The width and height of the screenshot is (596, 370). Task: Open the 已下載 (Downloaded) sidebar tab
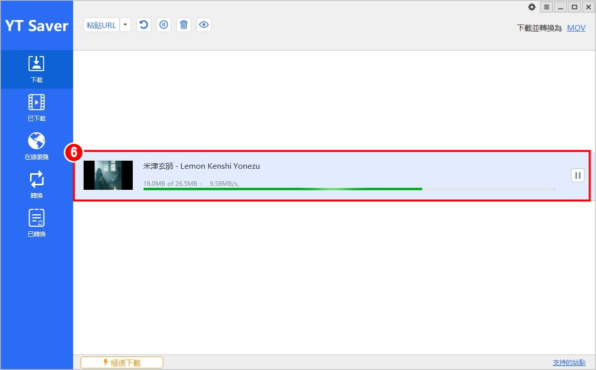37,108
